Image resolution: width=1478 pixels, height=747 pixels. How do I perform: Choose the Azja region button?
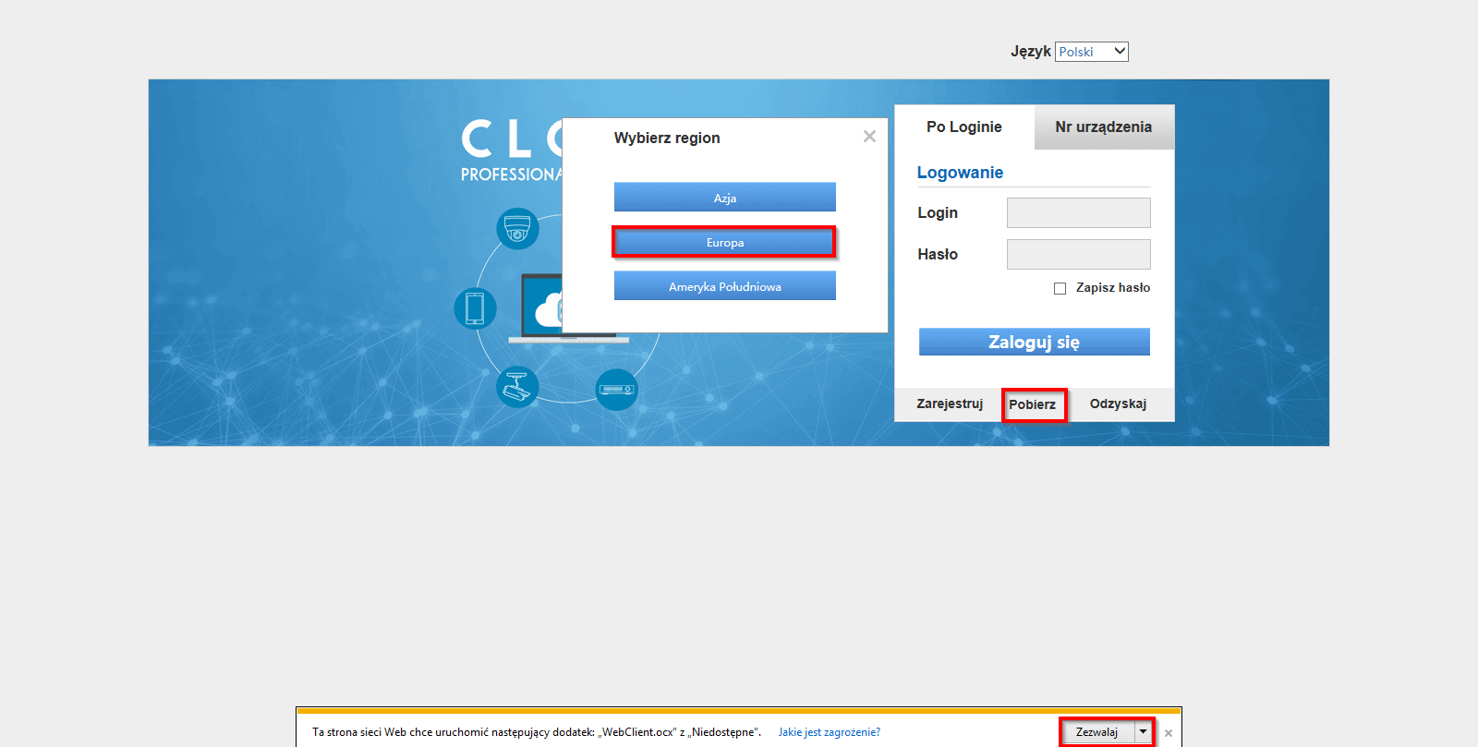(x=725, y=198)
